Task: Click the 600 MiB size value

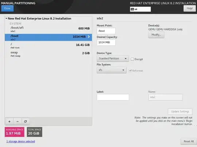Action: (x=84, y=28)
